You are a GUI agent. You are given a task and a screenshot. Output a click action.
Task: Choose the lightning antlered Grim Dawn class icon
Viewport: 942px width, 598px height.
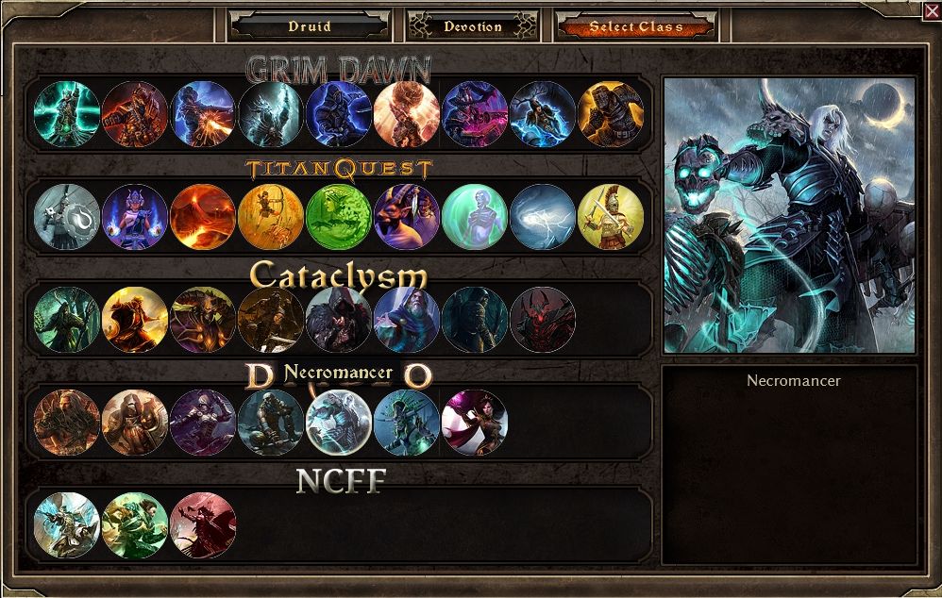(x=543, y=114)
